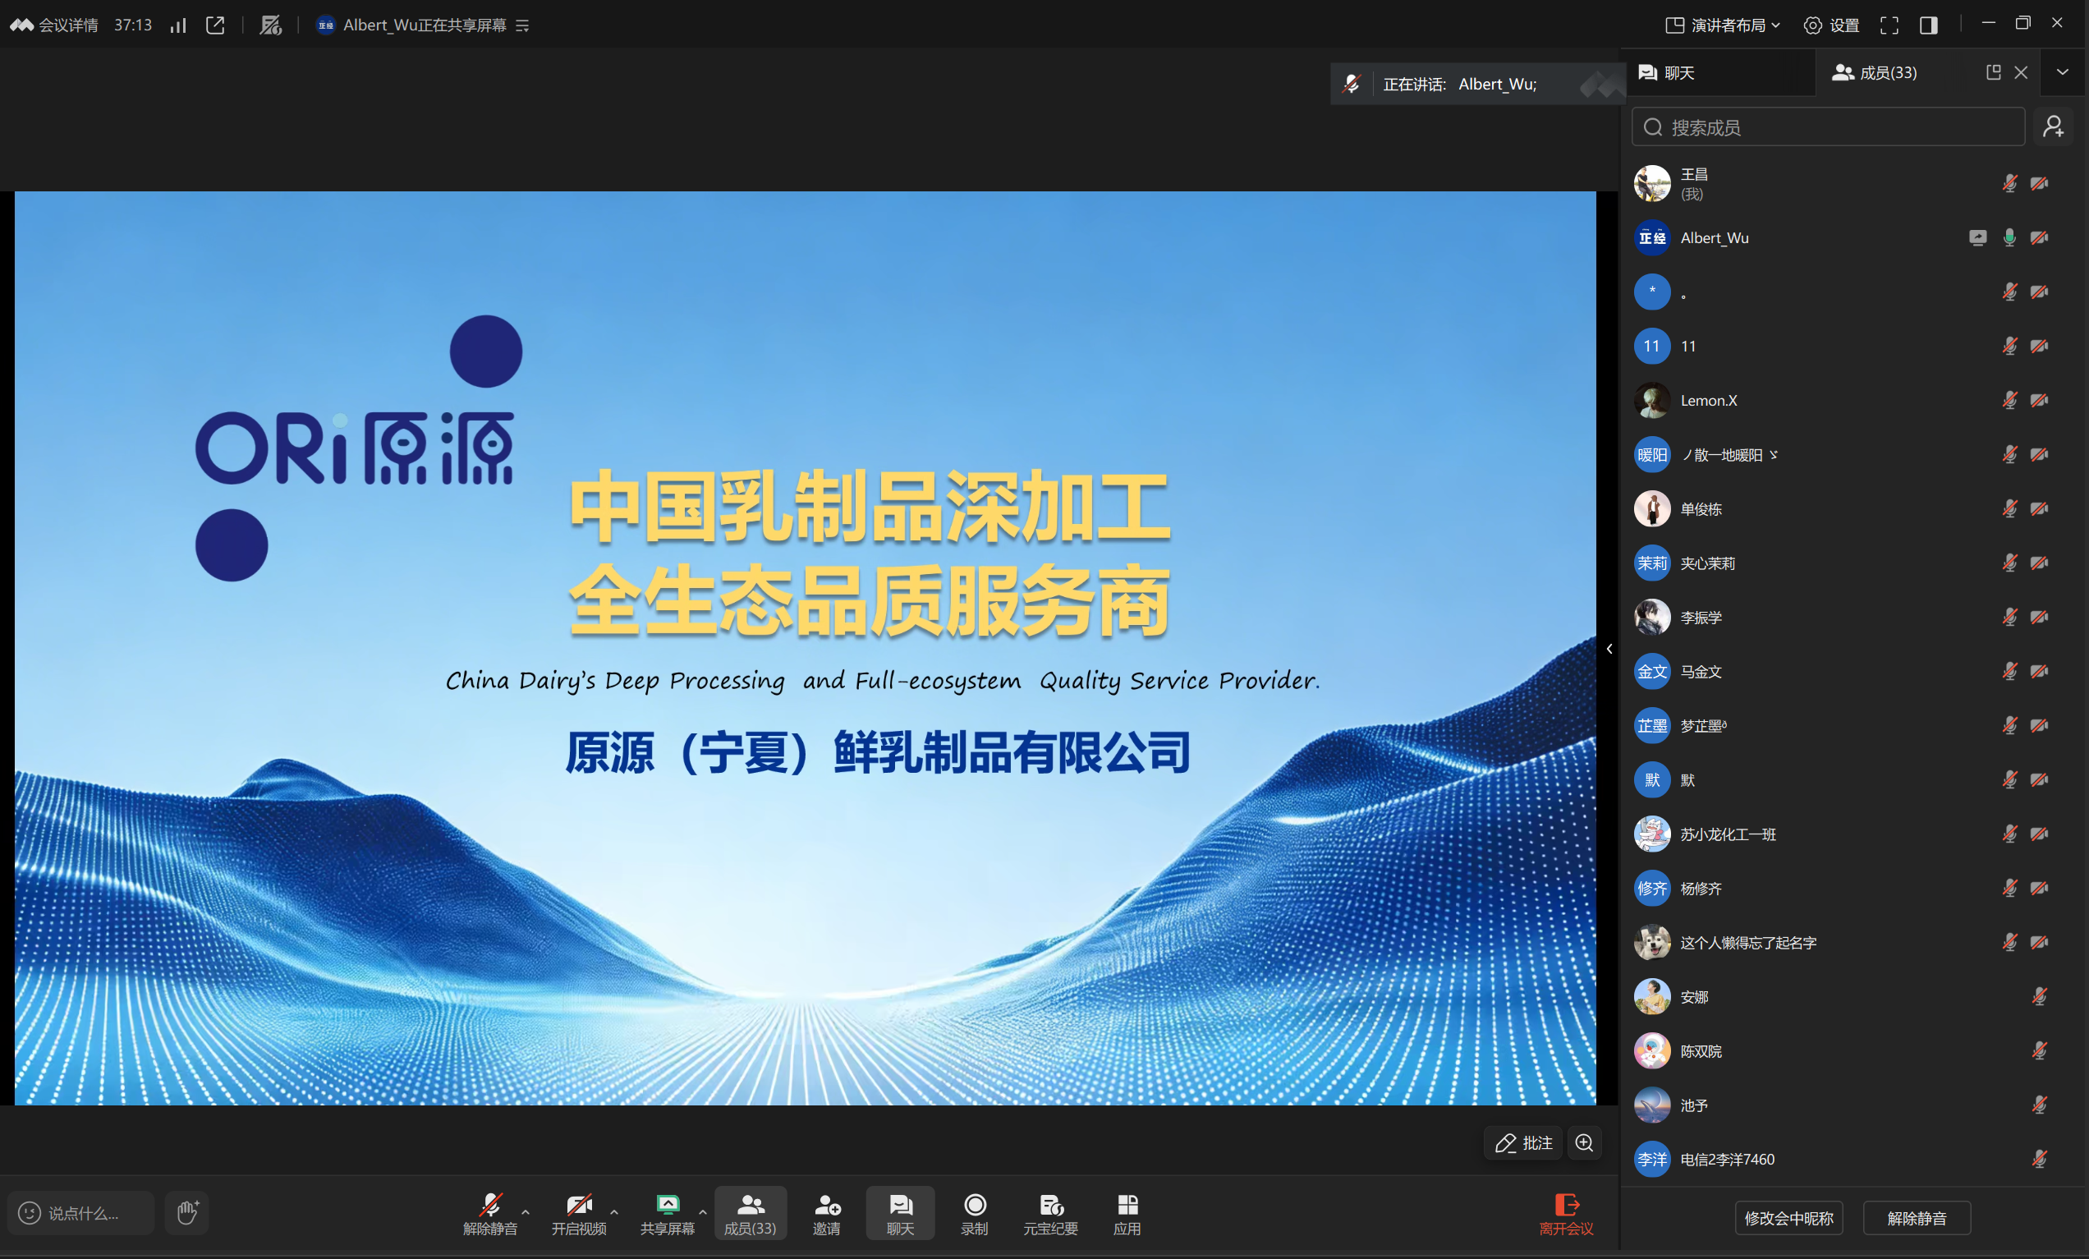Open the 应用 apps panel
Image resolution: width=2089 pixels, height=1259 pixels.
pyautogui.click(x=1127, y=1212)
